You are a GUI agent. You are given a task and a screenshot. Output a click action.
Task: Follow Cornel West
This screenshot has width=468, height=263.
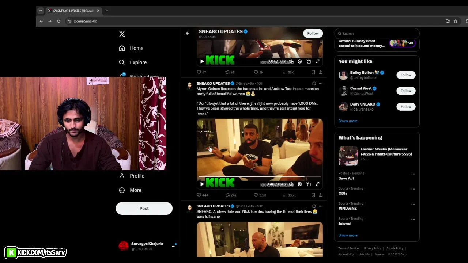(406, 91)
